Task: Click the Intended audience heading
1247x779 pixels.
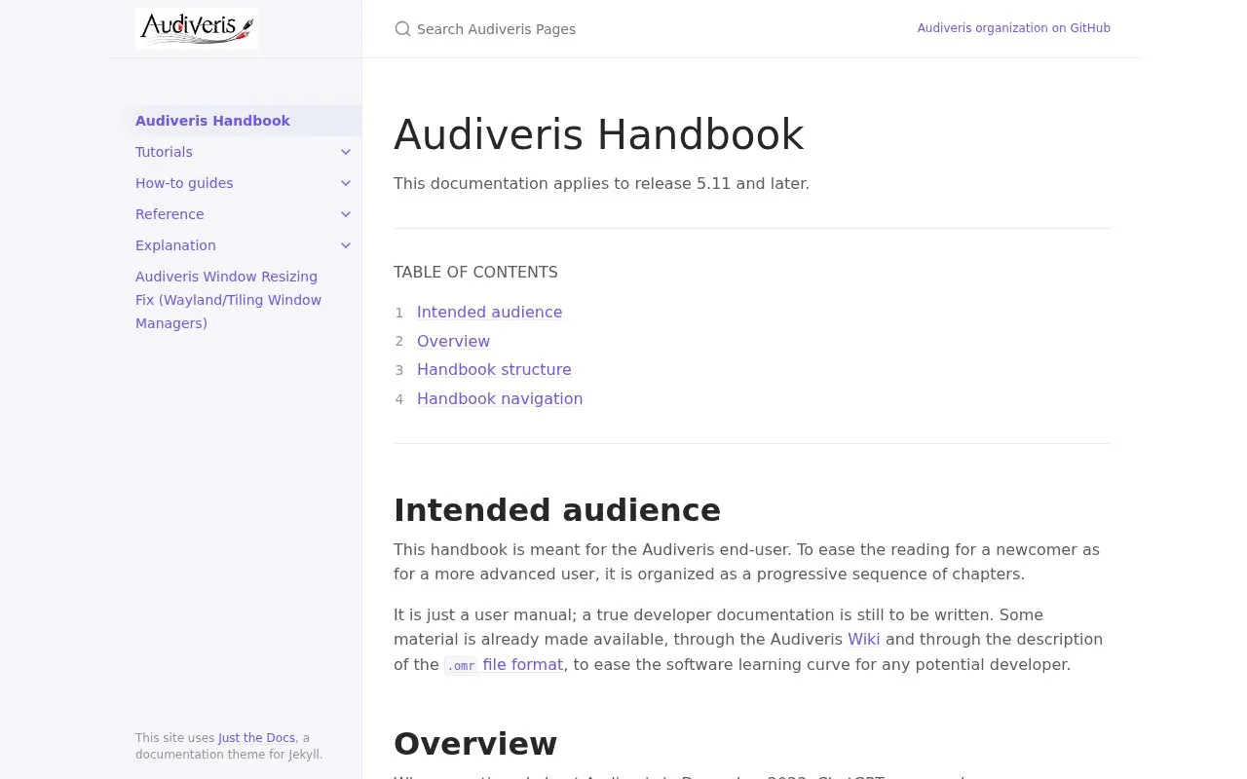Action: [x=557, y=510]
